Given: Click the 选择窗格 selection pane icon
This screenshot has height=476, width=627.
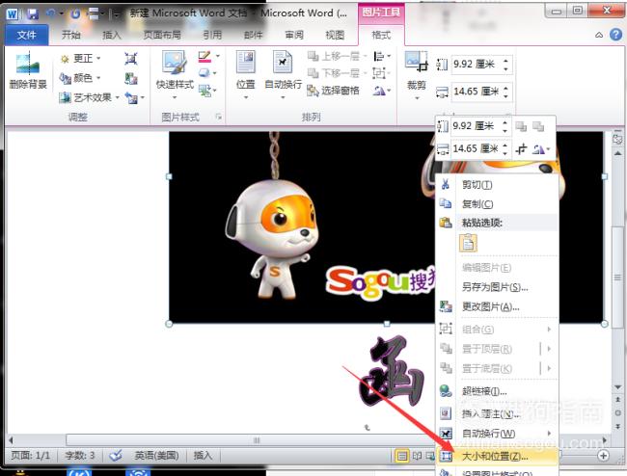Looking at the screenshot, I should coord(313,91).
